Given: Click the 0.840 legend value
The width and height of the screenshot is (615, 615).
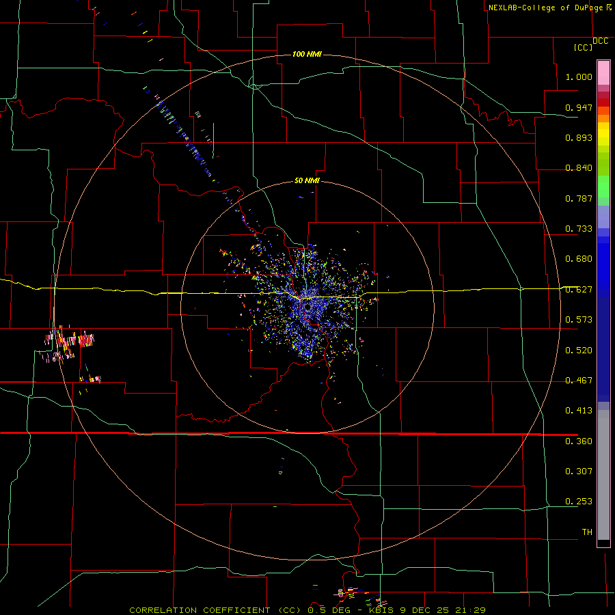Looking at the screenshot, I should 579,168.
